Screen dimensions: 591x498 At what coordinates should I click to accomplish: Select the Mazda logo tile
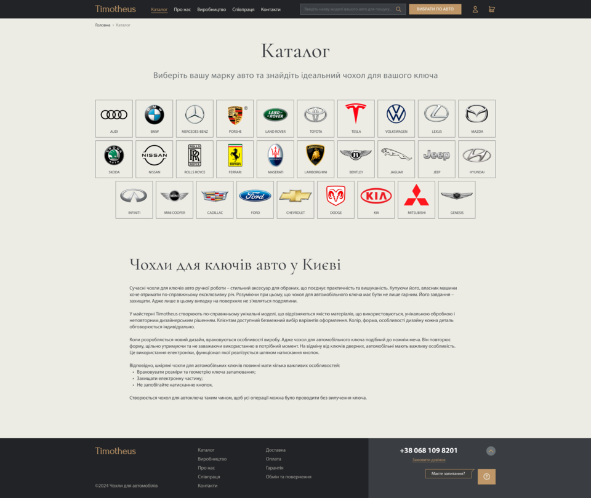pyautogui.click(x=477, y=119)
